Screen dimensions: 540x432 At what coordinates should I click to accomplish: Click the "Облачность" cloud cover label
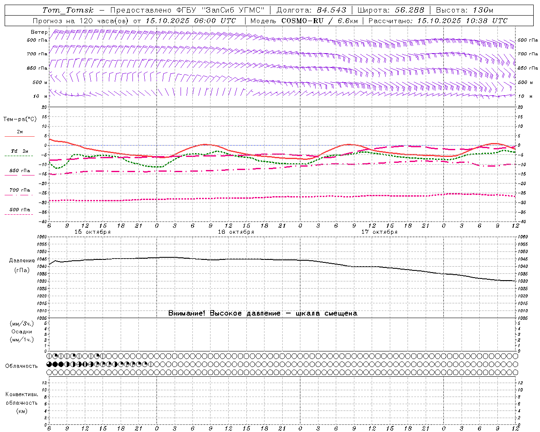click(22, 366)
